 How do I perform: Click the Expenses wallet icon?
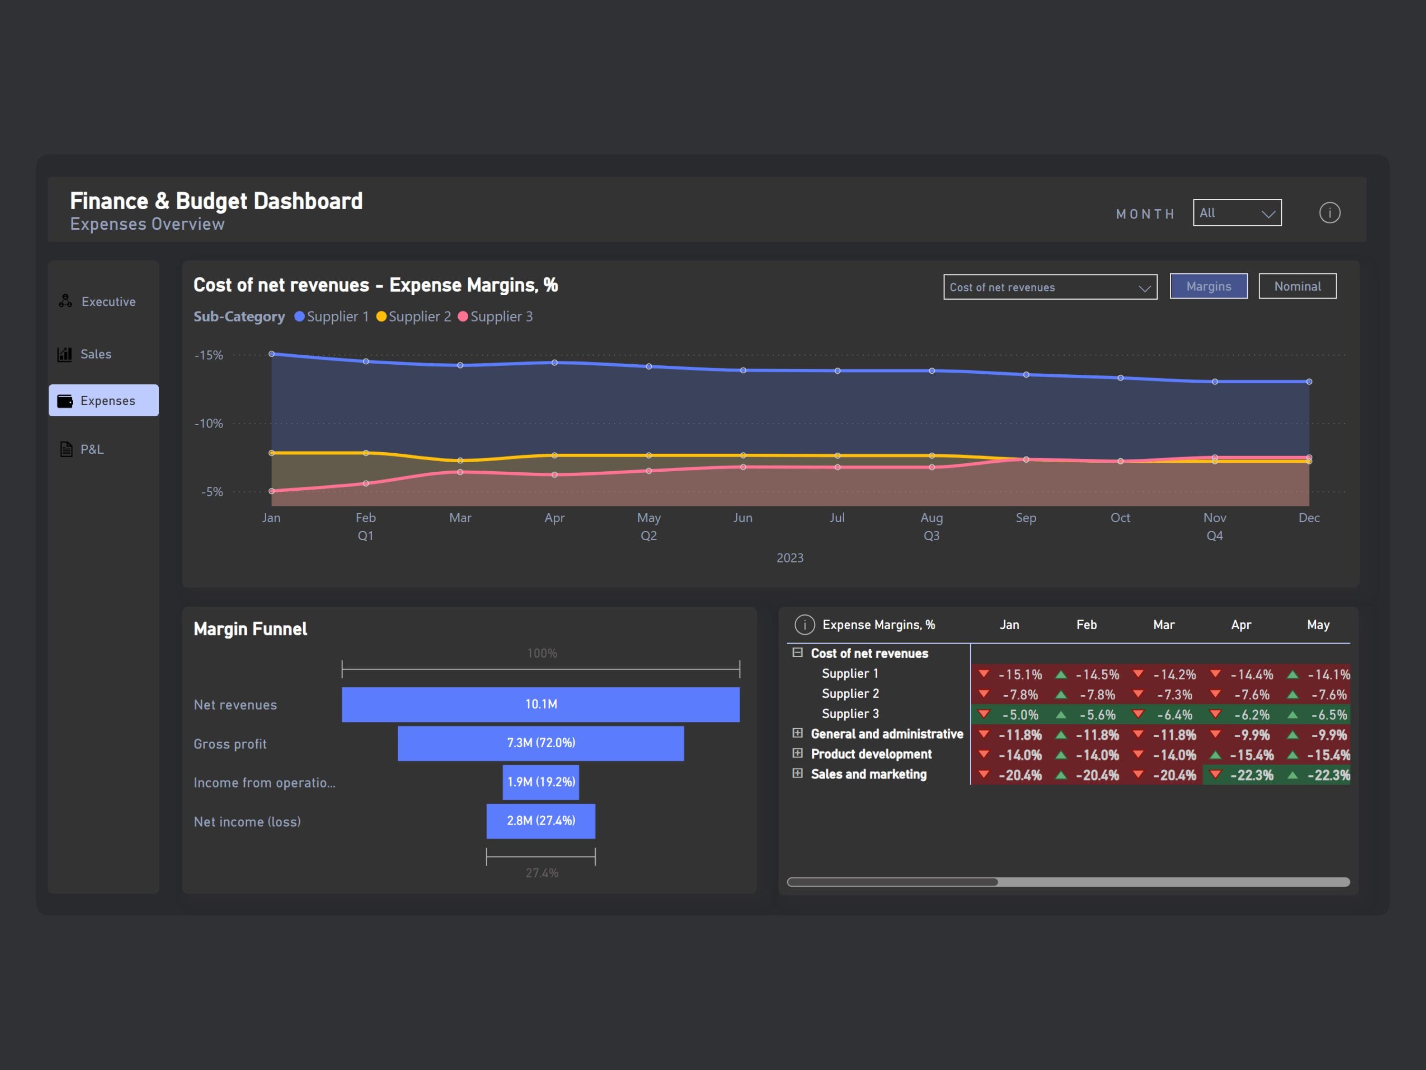65,400
